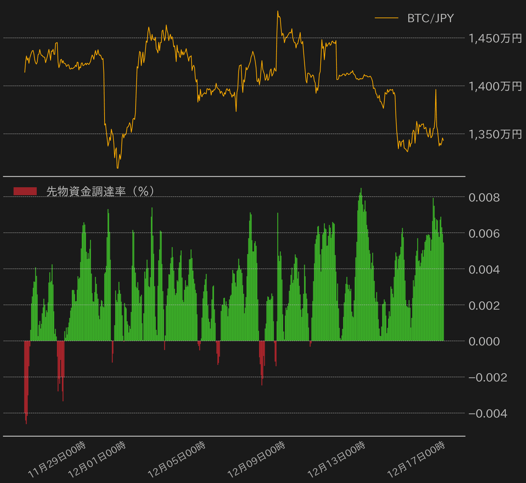
Task: Click the red funding rate legend swatch
Action: coord(25,191)
